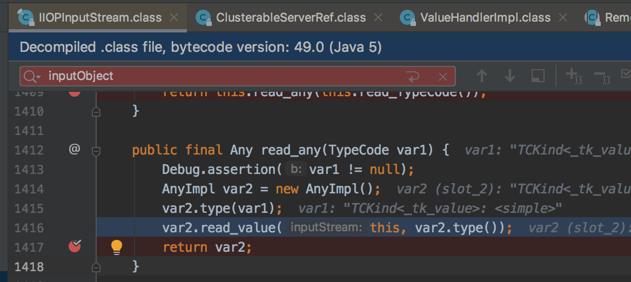
Task: Close ClusterableServerRef.class tab
Action: pyautogui.click(x=378, y=18)
